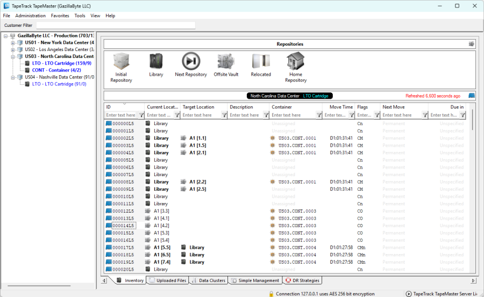Apply filter icon for Description column
The image size is (484, 297).
(266, 115)
